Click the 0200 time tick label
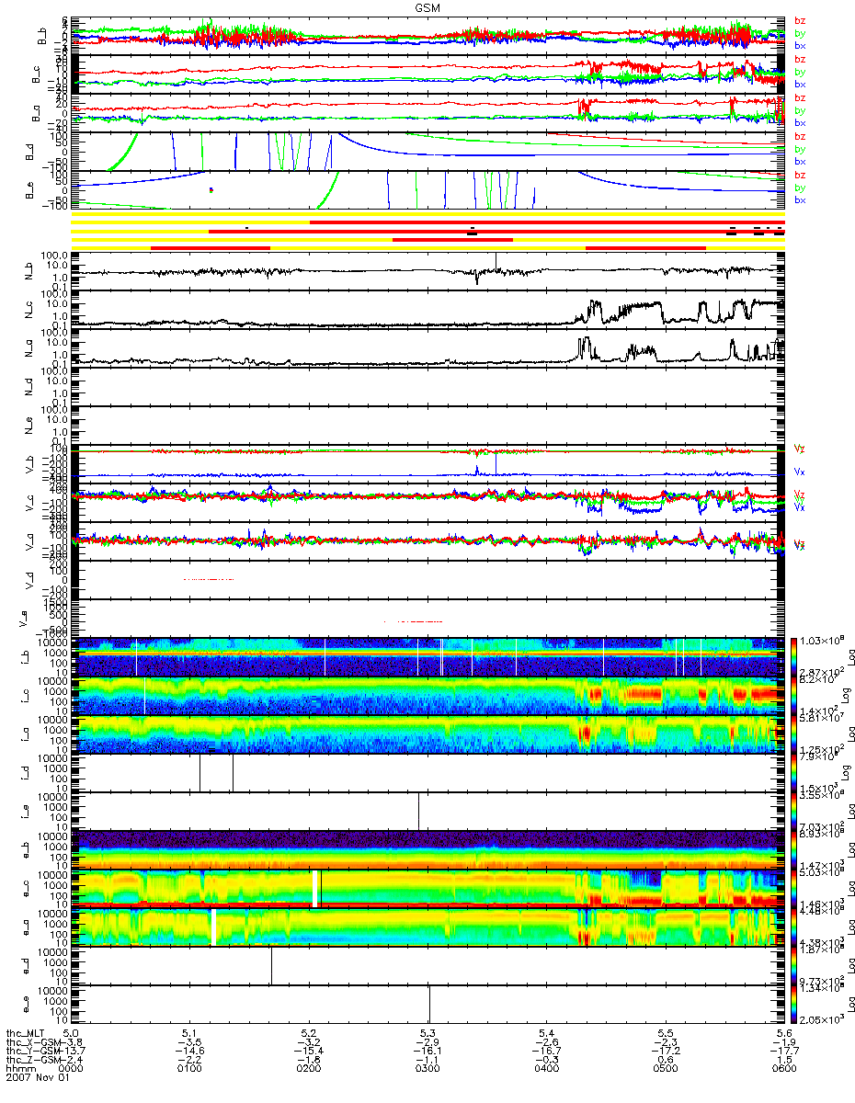This screenshot has width=855, height=1103. 309,1069
